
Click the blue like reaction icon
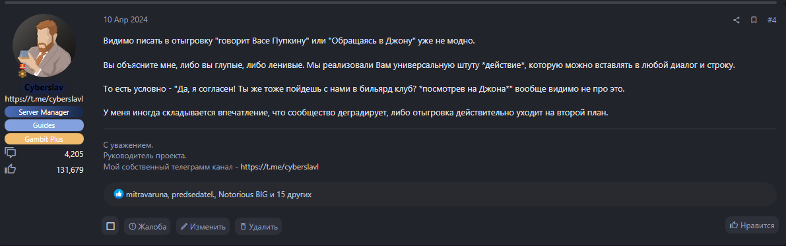119,194
